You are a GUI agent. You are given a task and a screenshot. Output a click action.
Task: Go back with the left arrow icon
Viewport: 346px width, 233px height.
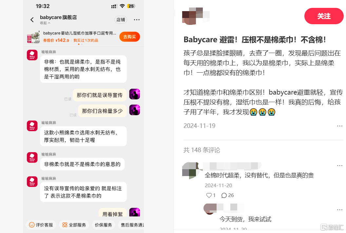[x=32, y=20]
